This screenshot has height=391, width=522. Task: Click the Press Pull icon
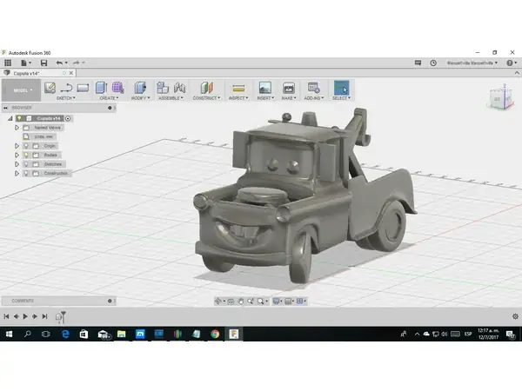click(140, 88)
